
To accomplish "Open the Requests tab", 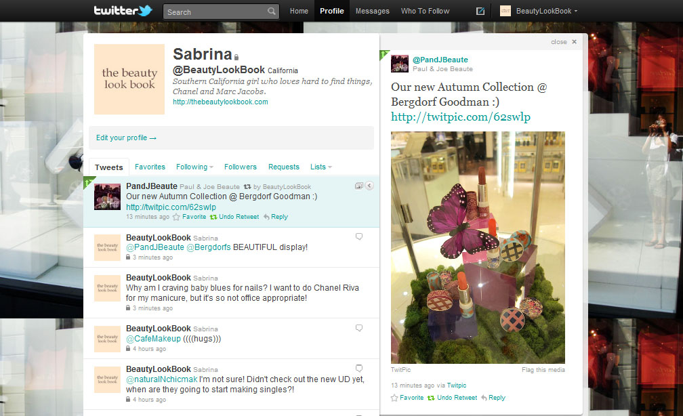I will [x=283, y=167].
